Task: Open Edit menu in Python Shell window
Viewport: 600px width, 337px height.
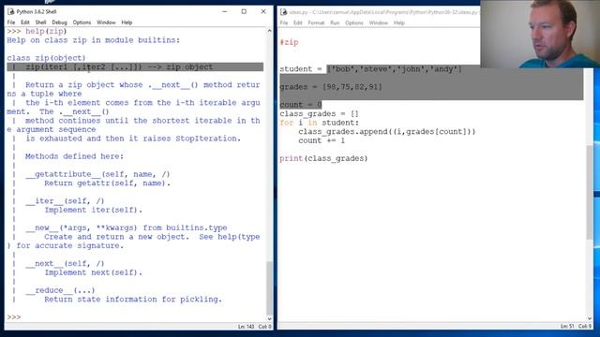Action: pos(25,22)
